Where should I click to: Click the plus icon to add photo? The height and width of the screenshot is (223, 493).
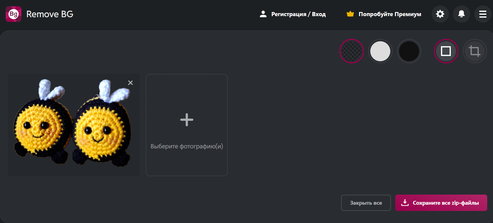tap(187, 120)
